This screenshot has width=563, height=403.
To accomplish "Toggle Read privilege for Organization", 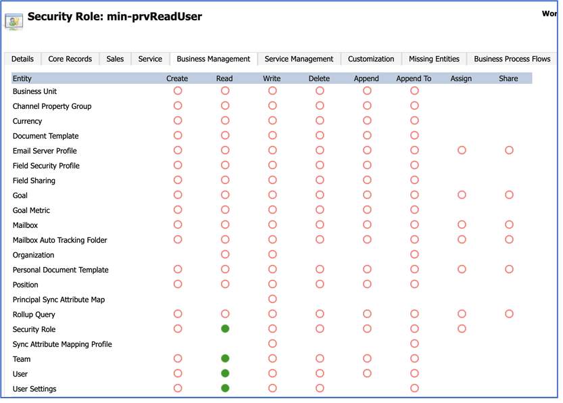I will click(x=225, y=254).
